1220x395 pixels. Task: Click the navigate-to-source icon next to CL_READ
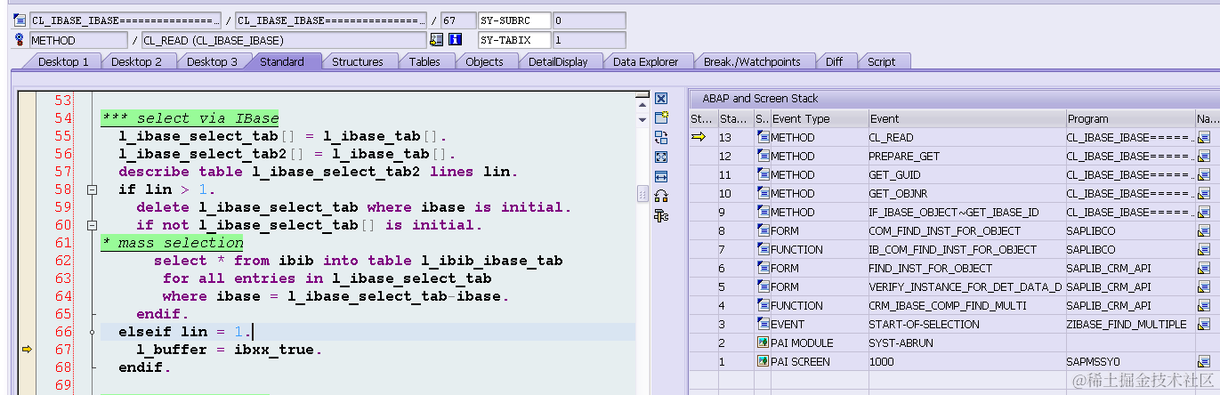436,39
